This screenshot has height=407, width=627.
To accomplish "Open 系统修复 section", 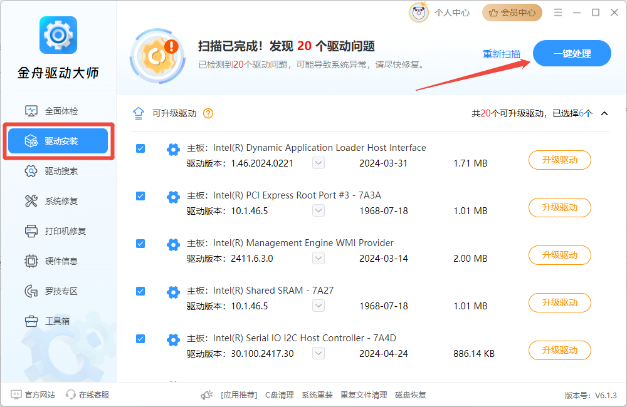I will pos(58,201).
